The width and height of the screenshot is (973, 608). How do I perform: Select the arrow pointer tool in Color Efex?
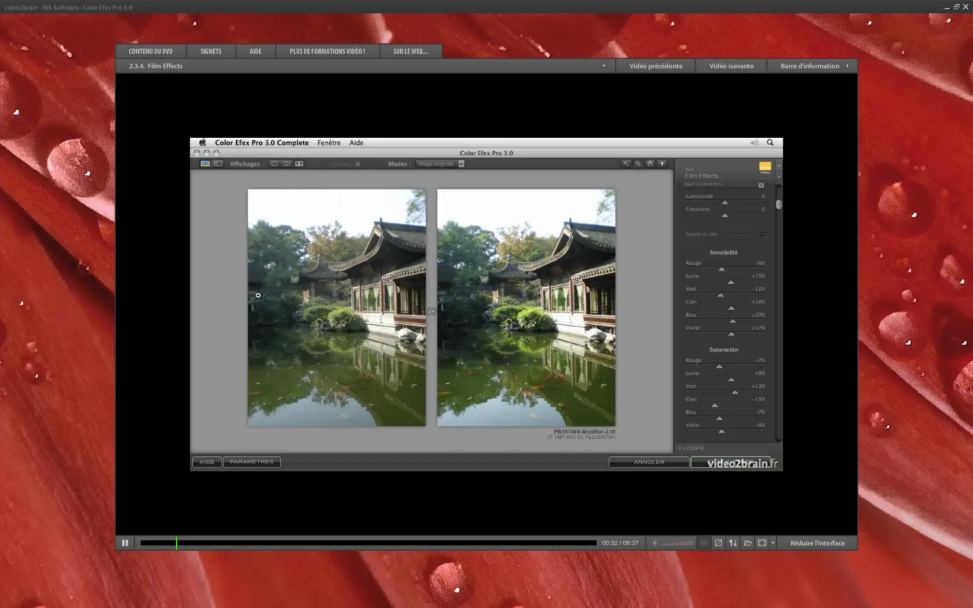pos(625,164)
